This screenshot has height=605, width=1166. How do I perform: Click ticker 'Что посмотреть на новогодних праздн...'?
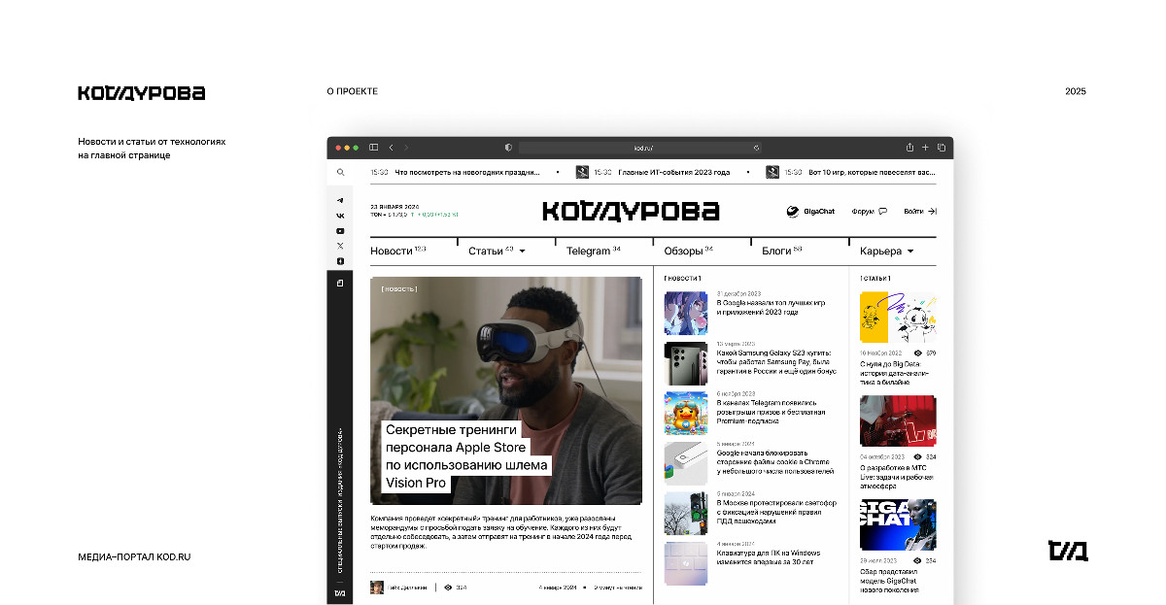pos(466,172)
